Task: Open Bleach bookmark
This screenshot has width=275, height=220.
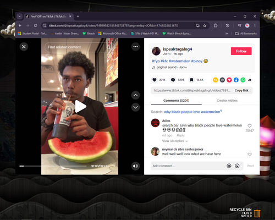Action: point(89,34)
